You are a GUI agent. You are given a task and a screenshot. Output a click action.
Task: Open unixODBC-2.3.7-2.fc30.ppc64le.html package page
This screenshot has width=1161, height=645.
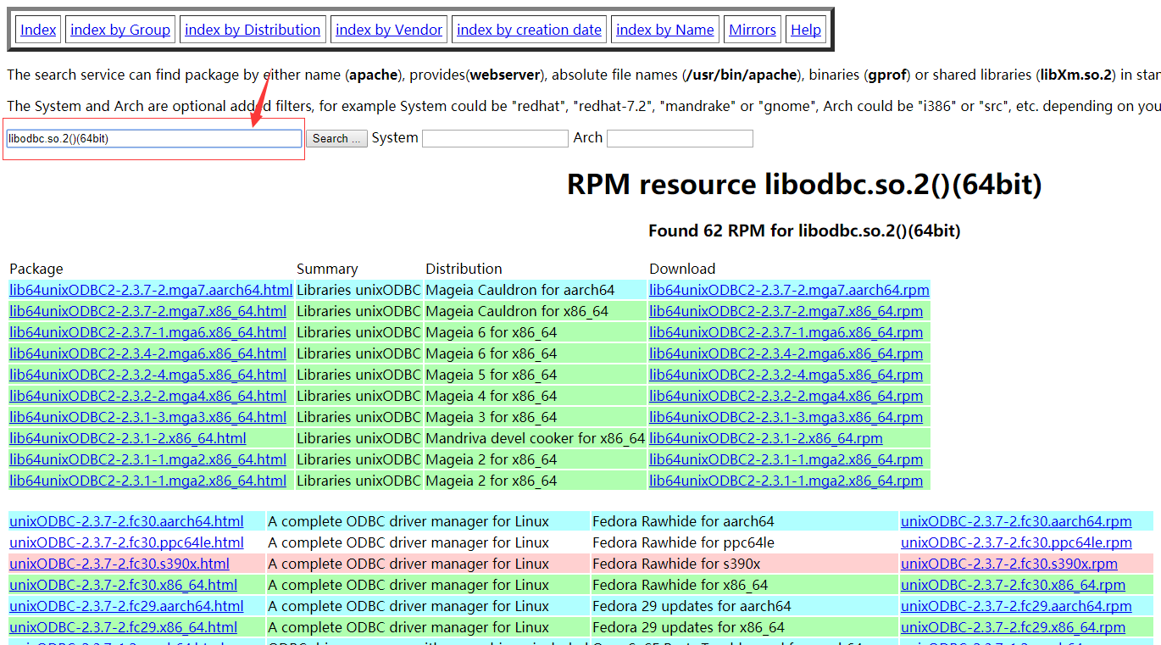click(x=126, y=542)
